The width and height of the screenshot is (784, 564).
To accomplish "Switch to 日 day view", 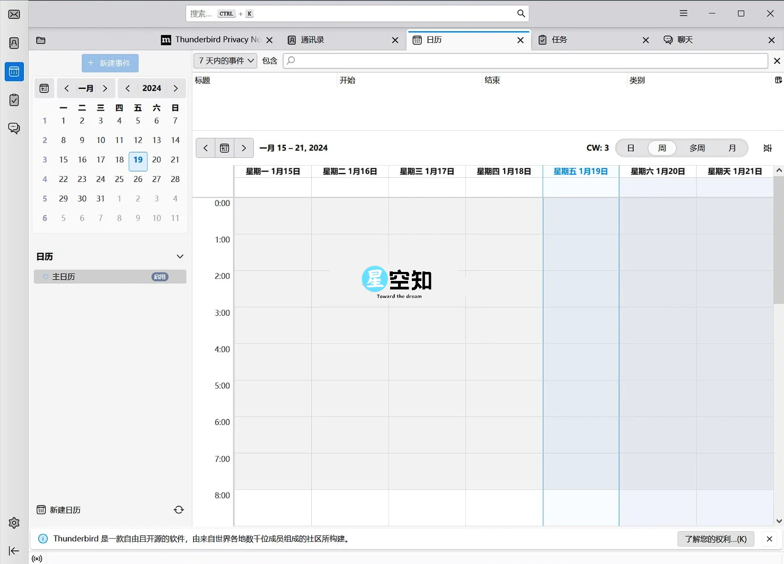I will (630, 148).
